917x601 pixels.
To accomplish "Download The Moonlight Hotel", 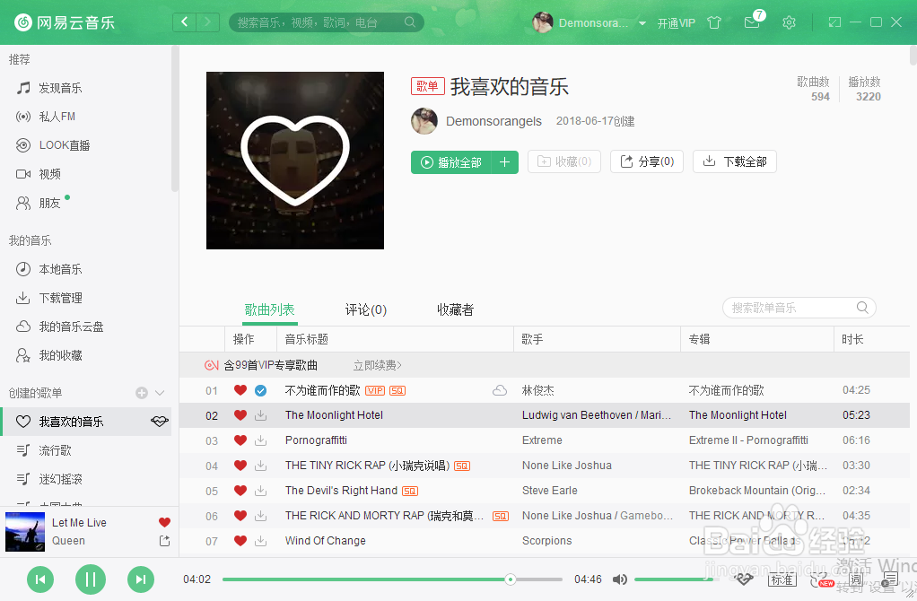I will 261,415.
